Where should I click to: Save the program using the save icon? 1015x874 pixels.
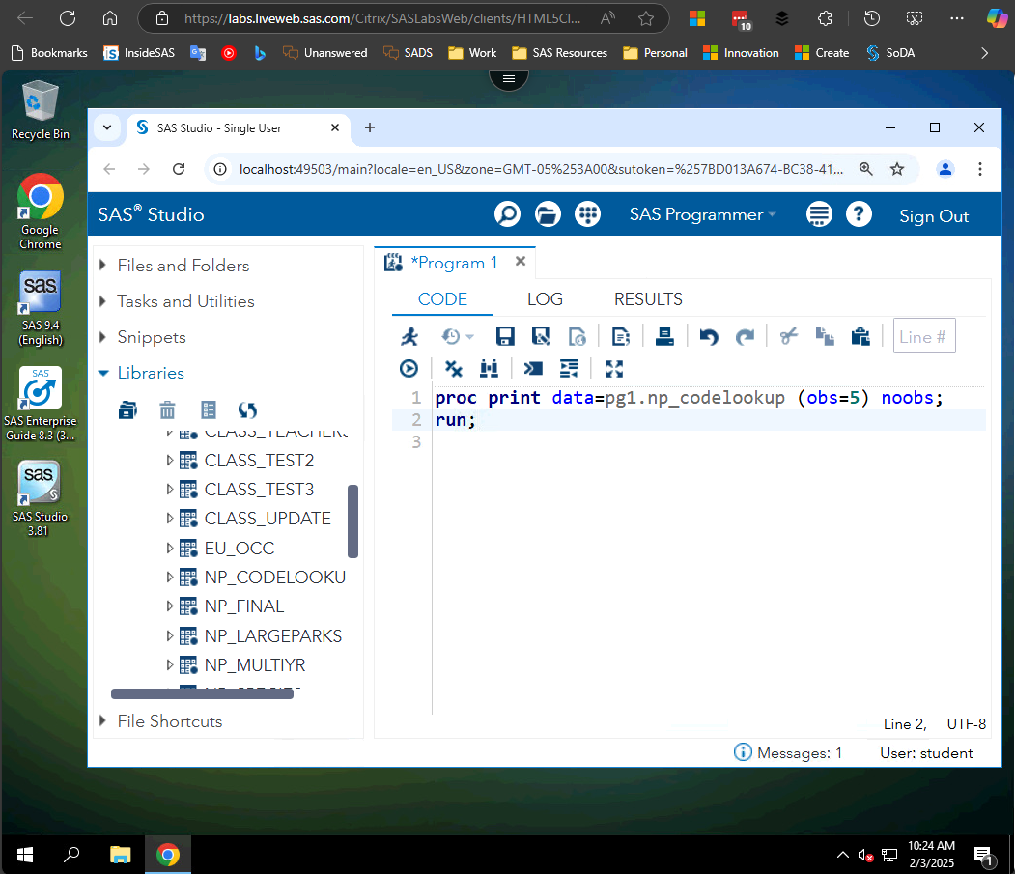pos(504,336)
